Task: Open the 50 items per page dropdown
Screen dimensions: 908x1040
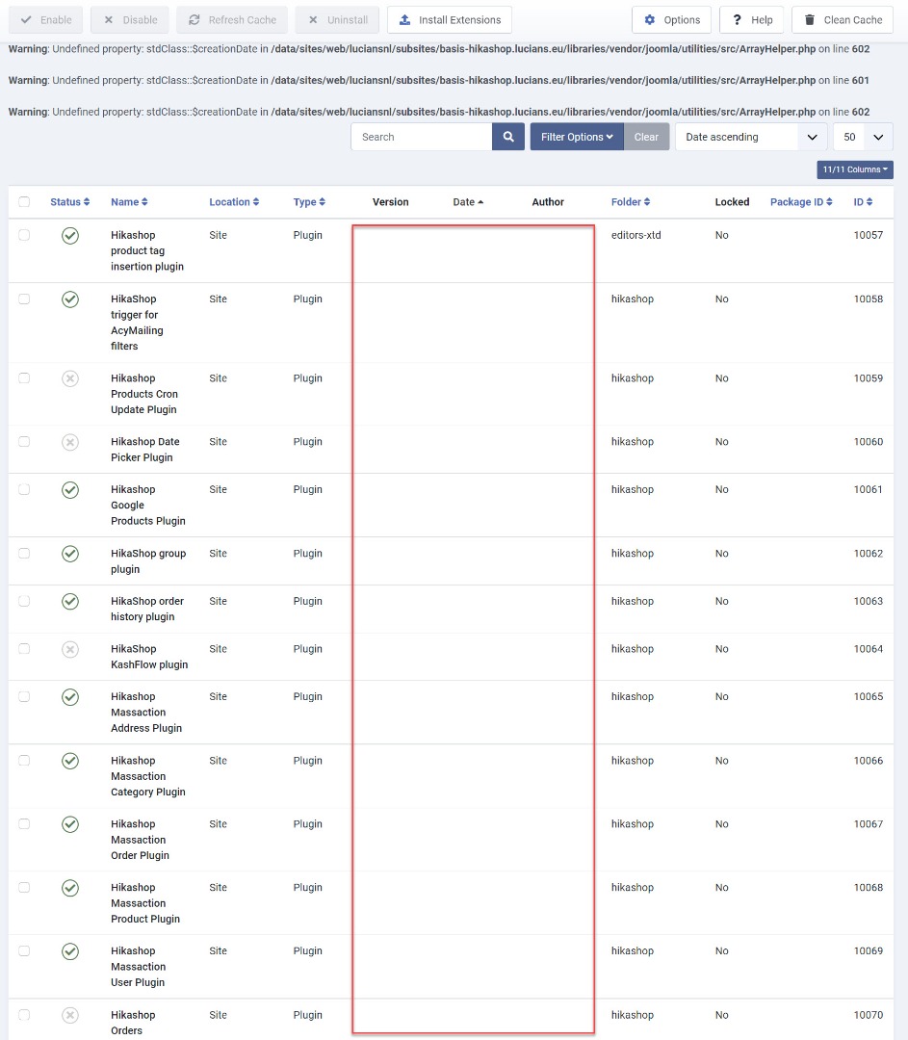Action: 863,137
